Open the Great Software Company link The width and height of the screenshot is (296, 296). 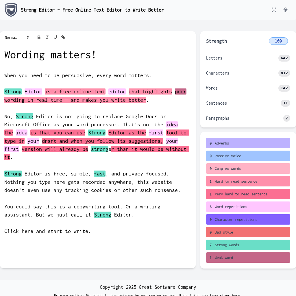point(167,287)
